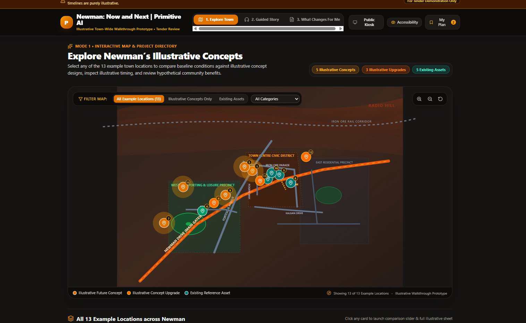Zoom out of the map

[430, 99]
